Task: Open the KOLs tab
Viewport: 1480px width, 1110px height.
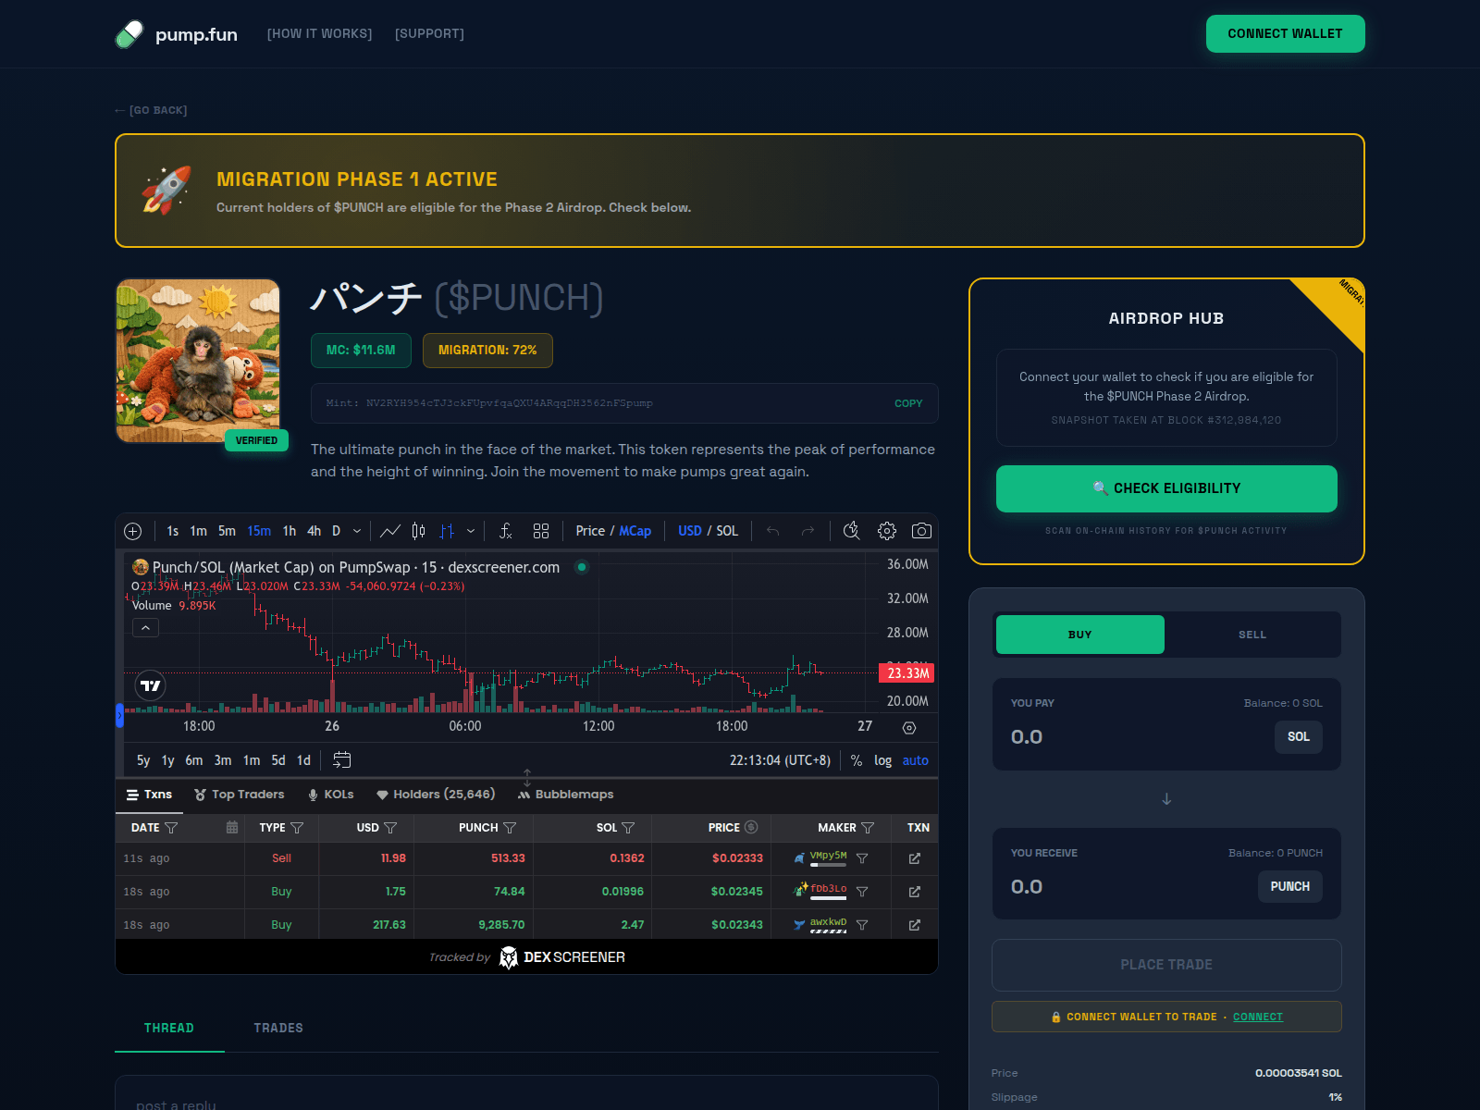Action: 331,795
